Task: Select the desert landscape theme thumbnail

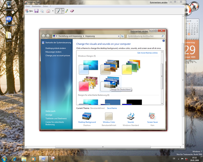Action: [110, 67]
